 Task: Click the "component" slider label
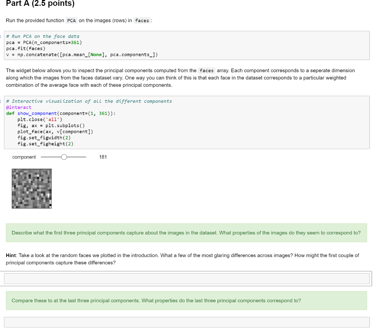[x=24, y=157]
